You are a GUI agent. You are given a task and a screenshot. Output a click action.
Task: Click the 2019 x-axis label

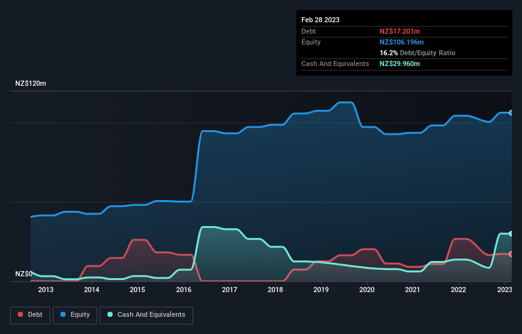321,290
